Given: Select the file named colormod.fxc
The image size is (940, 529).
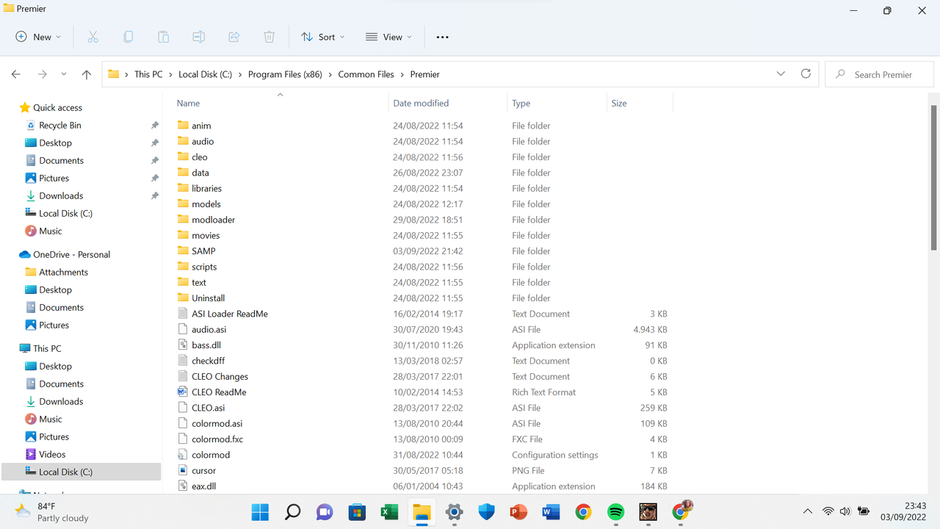Looking at the screenshot, I should (x=217, y=439).
